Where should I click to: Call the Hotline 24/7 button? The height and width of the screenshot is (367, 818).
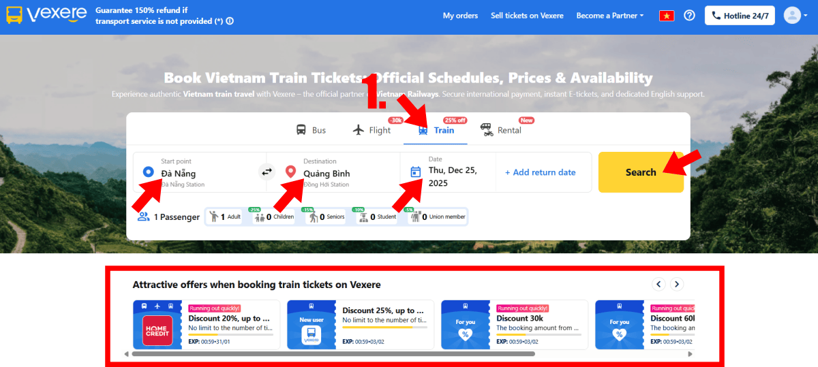click(740, 15)
